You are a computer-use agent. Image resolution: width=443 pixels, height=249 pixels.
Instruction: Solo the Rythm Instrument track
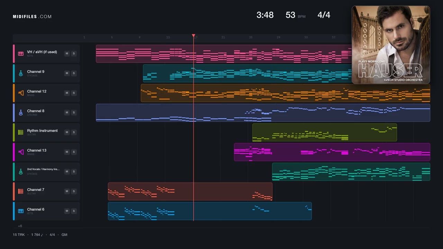tap(74, 132)
